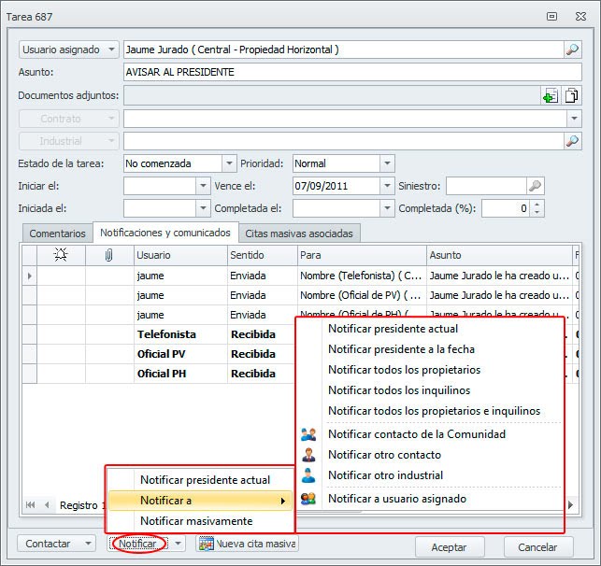Sort by Usuario column header

click(180, 255)
